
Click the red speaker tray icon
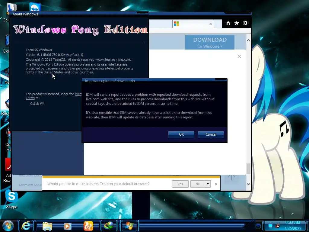(x=278, y=225)
